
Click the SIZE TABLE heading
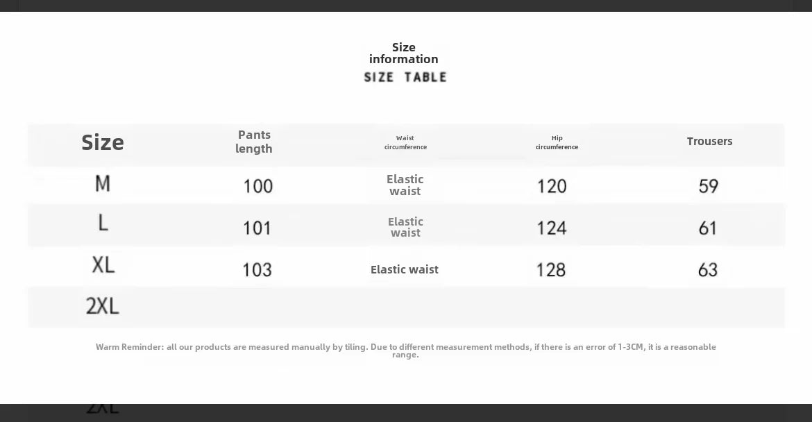click(x=405, y=77)
